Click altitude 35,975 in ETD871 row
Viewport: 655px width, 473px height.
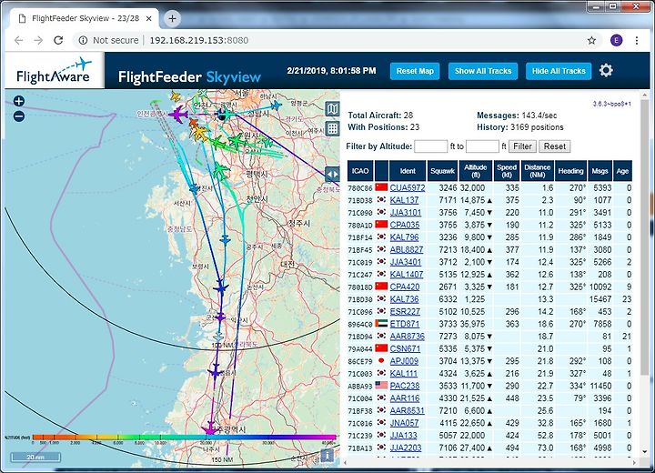click(472, 324)
